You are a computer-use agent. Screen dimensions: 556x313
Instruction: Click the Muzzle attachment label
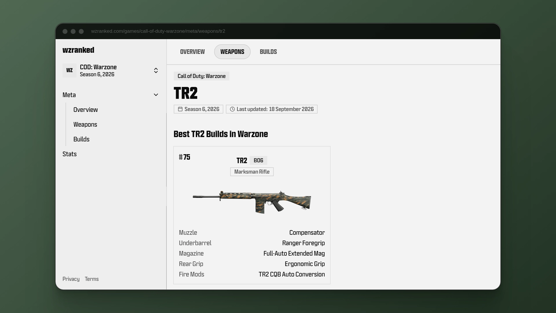188,232
